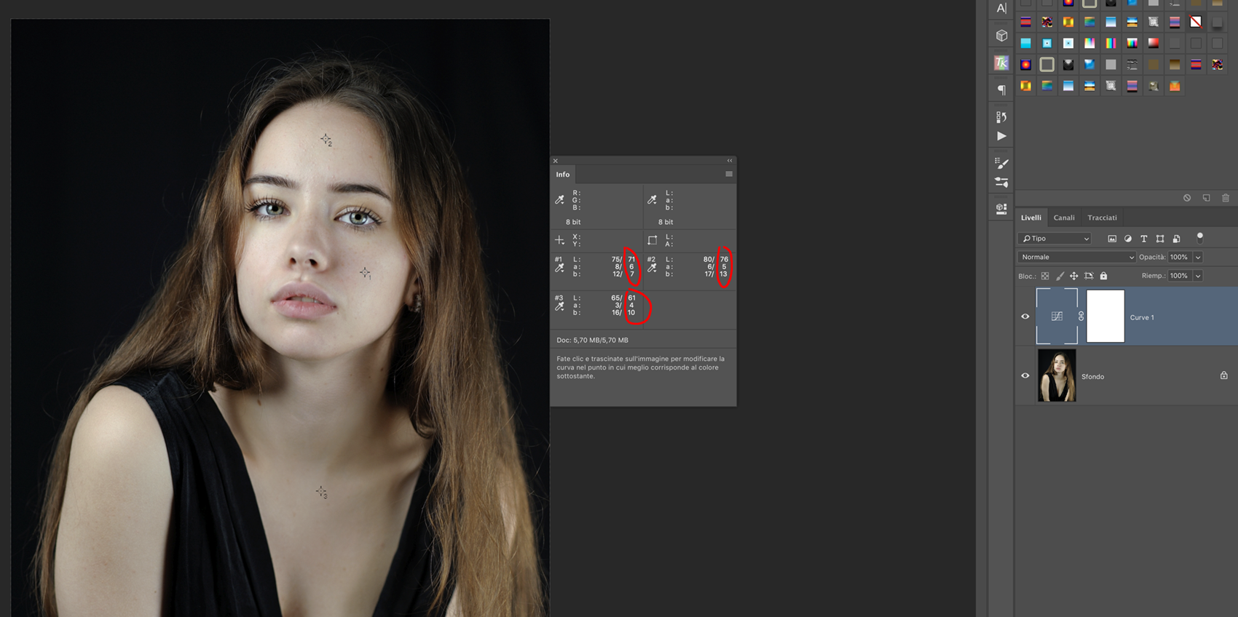This screenshot has height=617, width=1238.
Task: Filter layers by shape layers
Action: pos(1160,239)
